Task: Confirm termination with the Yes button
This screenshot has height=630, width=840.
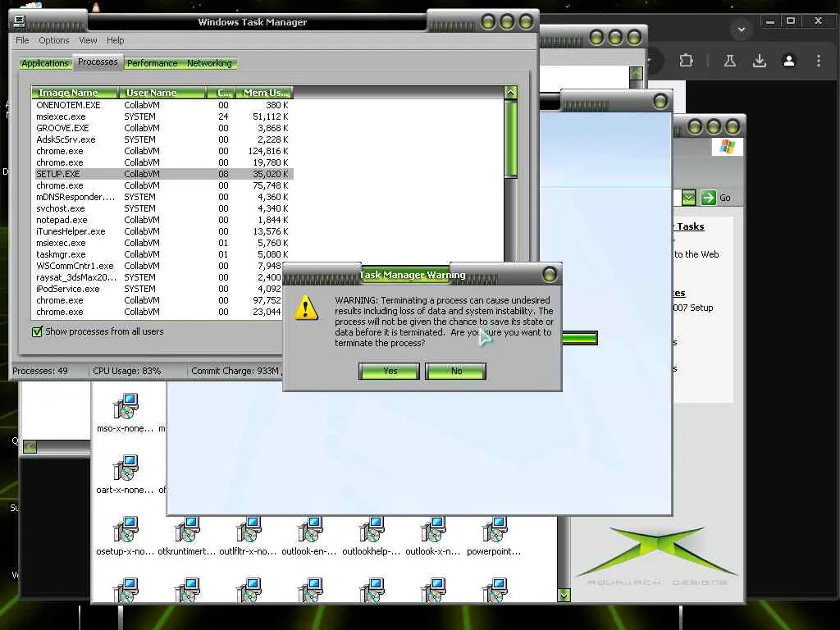Action: tap(389, 371)
